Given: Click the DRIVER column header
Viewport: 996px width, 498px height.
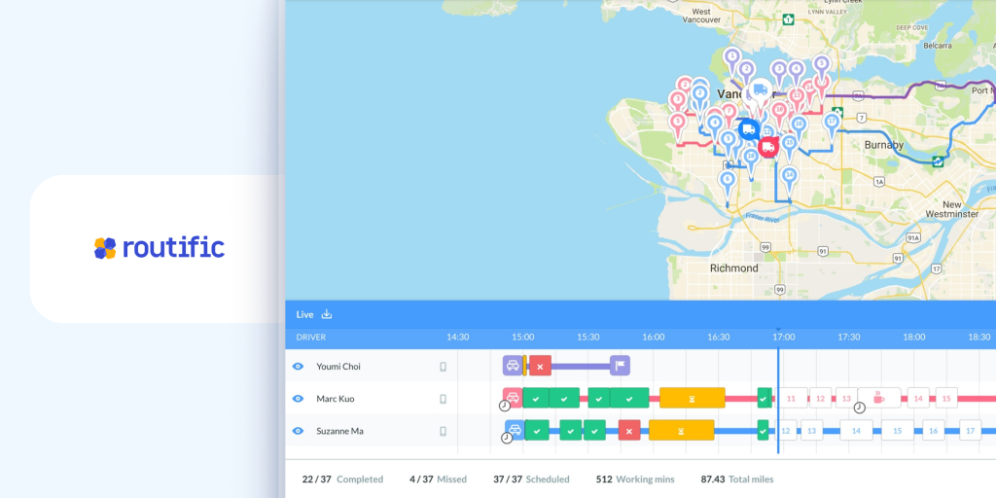Looking at the screenshot, I should coord(311,338).
